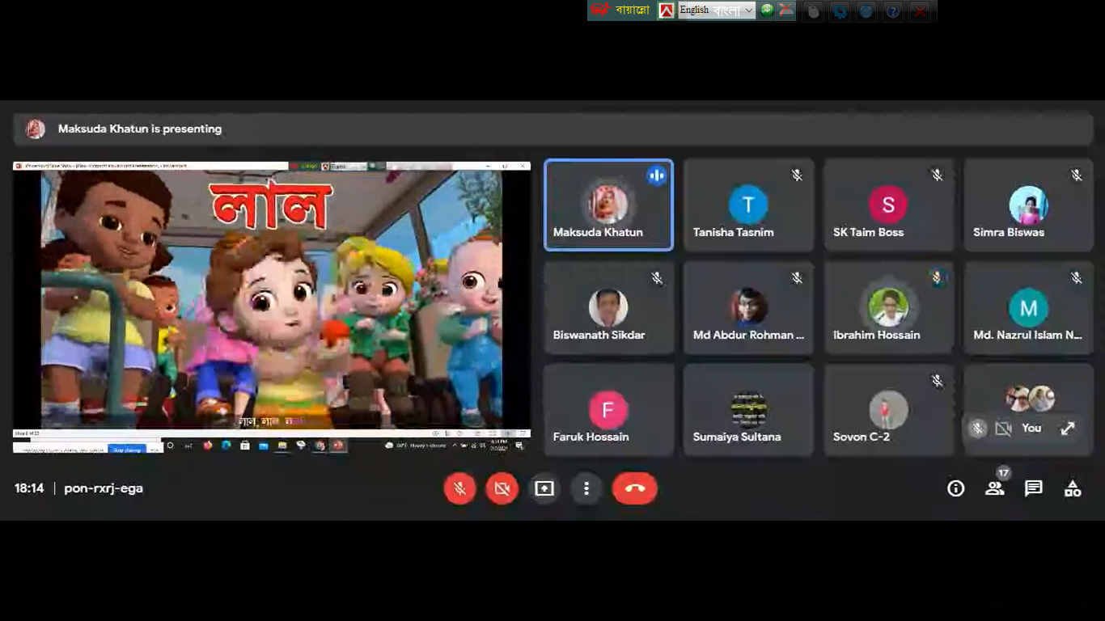The width and height of the screenshot is (1105, 621).
Task: Click Ibrahim Hossain's profile avatar
Action: coord(888,307)
